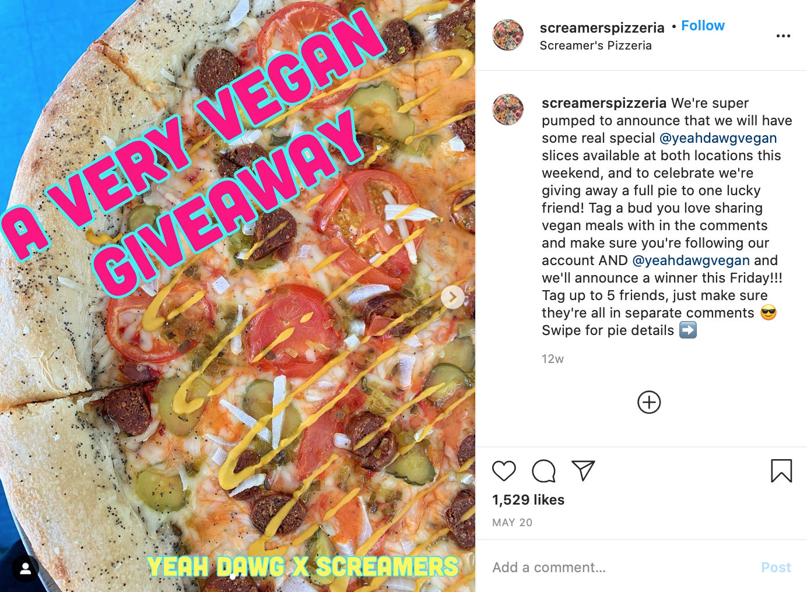The image size is (807, 592).
Task: Open screamerspizzeria profile from header username
Action: [x=602, y=27]
